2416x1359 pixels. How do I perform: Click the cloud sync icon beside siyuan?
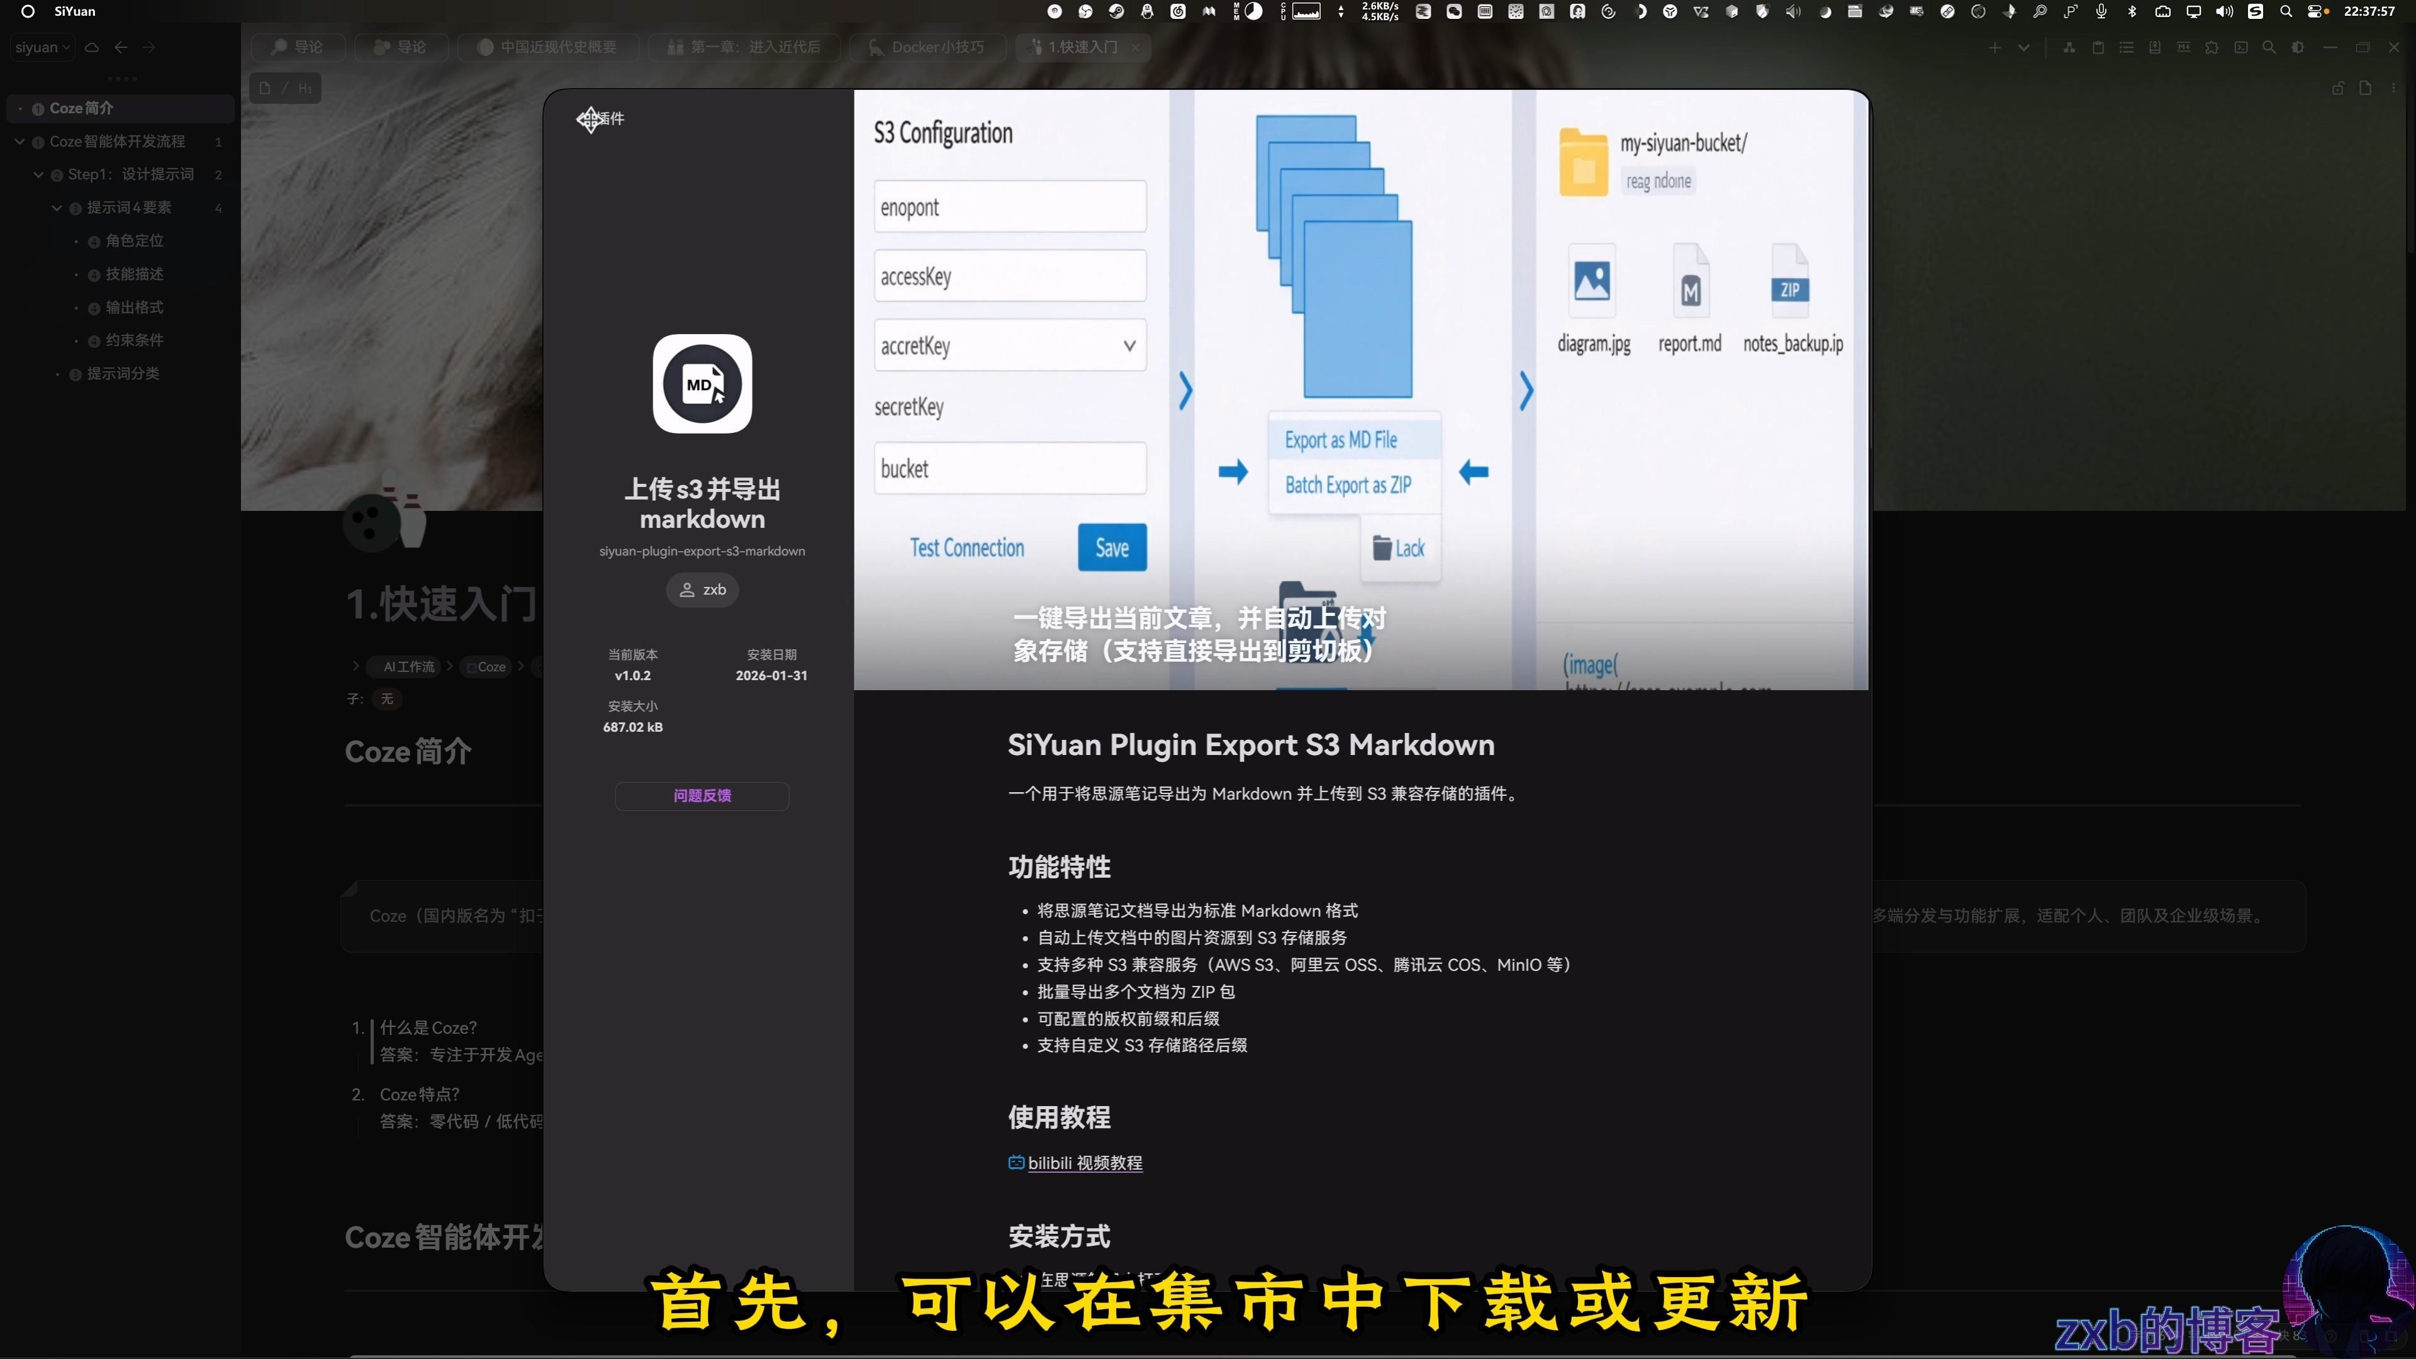pos(92,48)
